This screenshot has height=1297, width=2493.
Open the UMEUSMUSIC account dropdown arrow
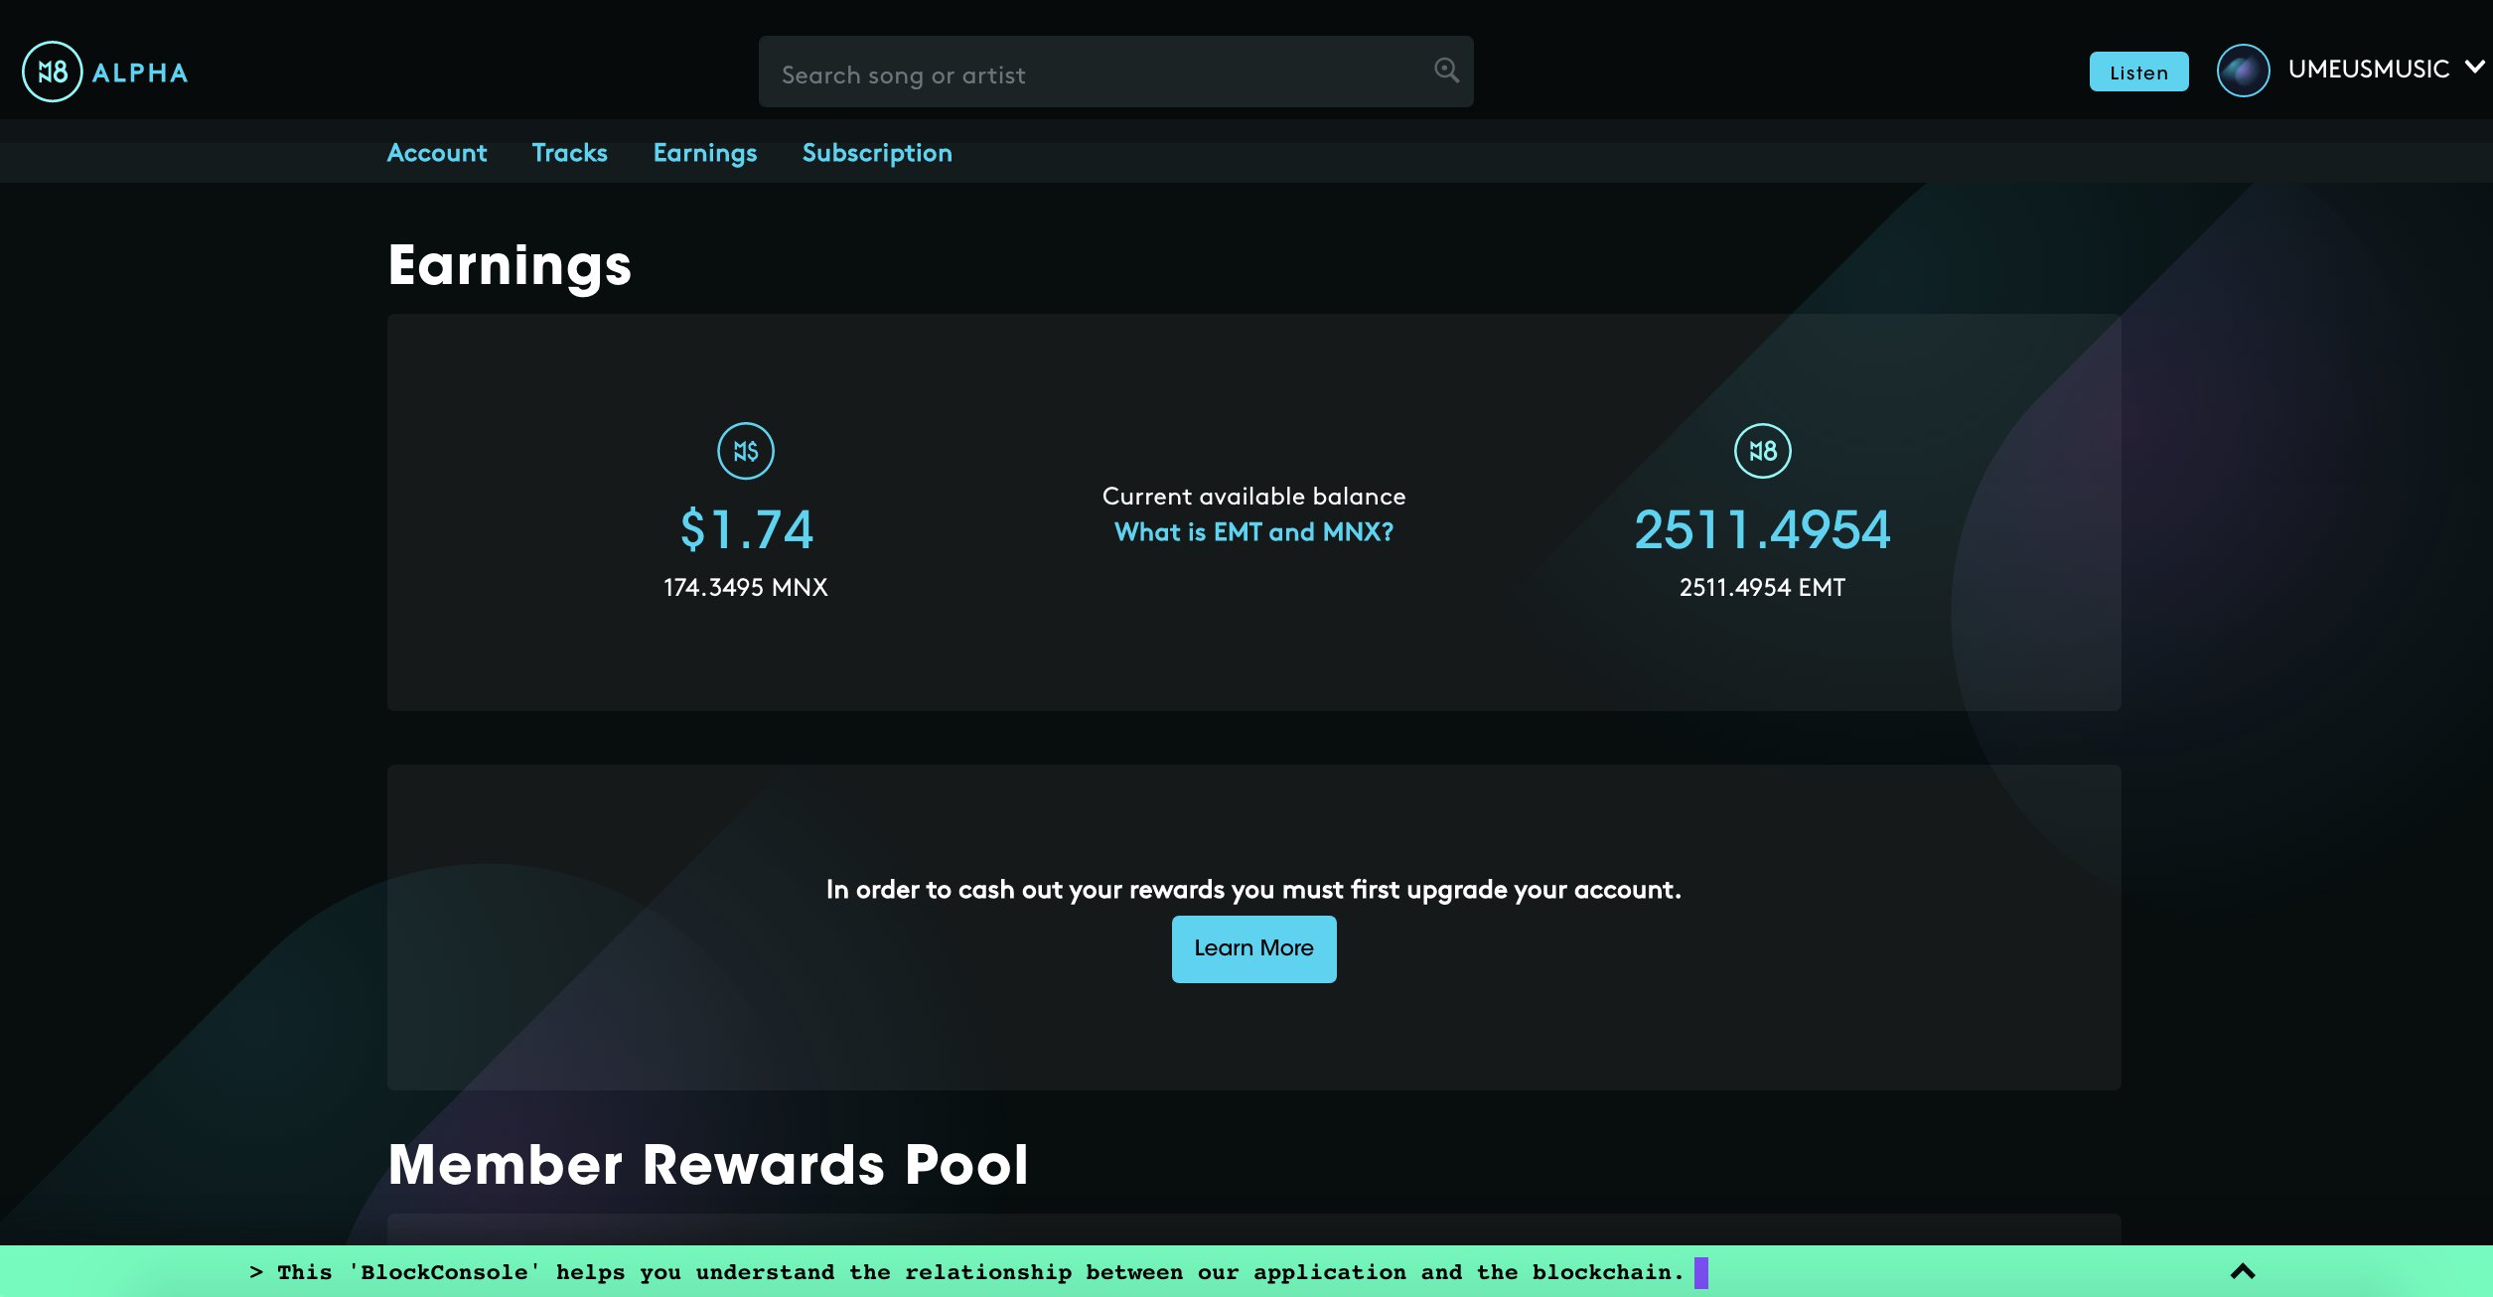pos(2474,67)
